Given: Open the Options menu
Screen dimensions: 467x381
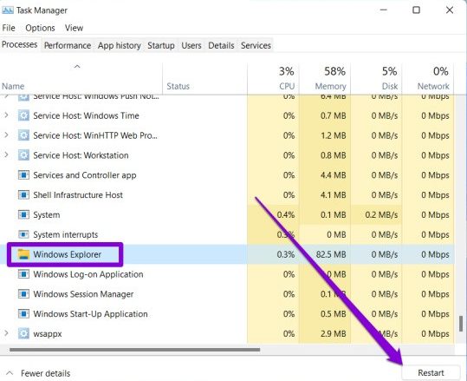Looking at the screenshot, I should point(40,28).
